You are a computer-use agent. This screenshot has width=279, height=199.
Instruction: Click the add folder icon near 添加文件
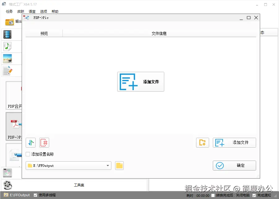(202, 143)
